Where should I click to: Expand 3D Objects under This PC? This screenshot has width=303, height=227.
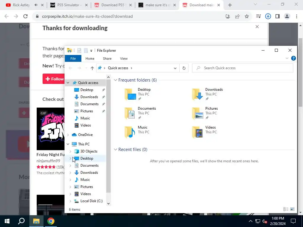point(70,151)
